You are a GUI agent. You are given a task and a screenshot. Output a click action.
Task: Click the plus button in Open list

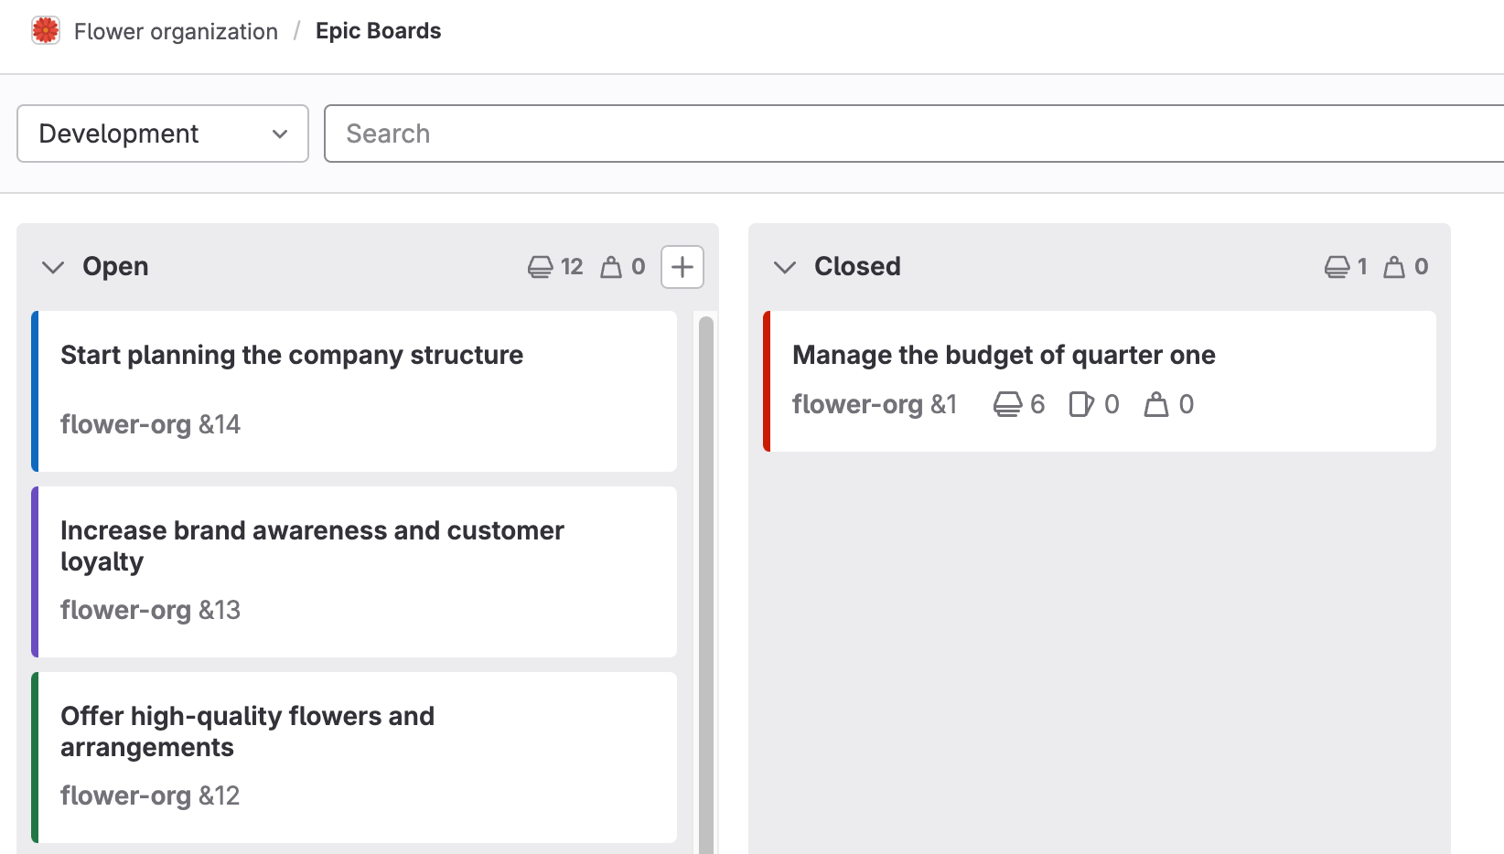[682, 267]
